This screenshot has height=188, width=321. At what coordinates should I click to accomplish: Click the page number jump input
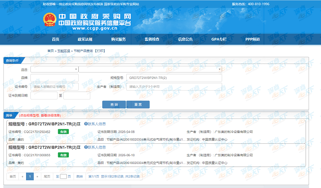[x=63, y=176]
